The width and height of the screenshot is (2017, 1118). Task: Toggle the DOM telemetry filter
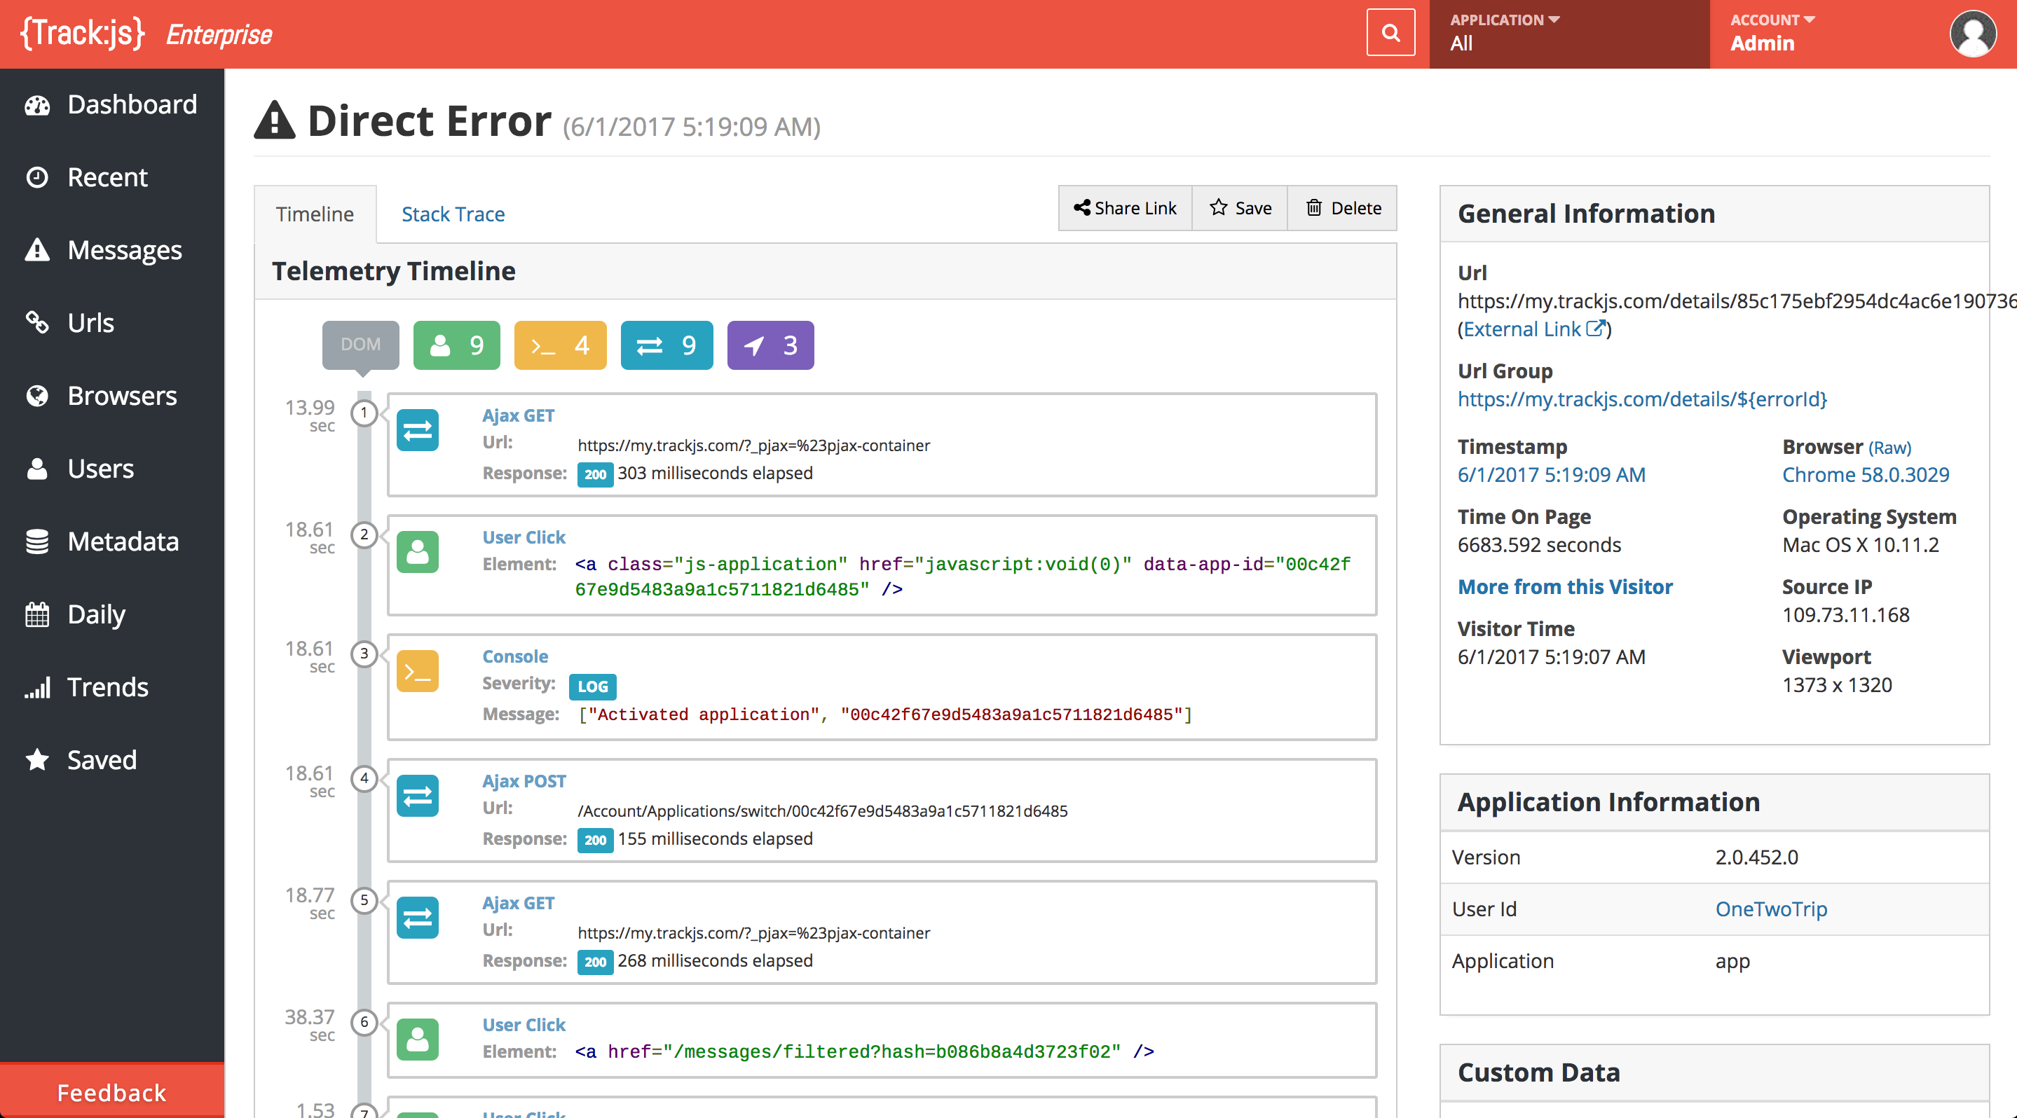[x=360, y=345]
